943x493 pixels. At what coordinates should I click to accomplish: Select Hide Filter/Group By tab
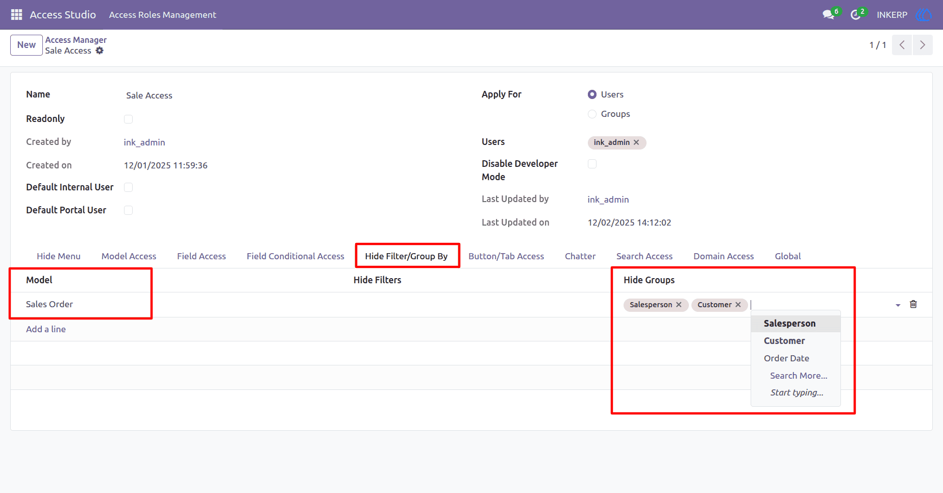point(406,256)
